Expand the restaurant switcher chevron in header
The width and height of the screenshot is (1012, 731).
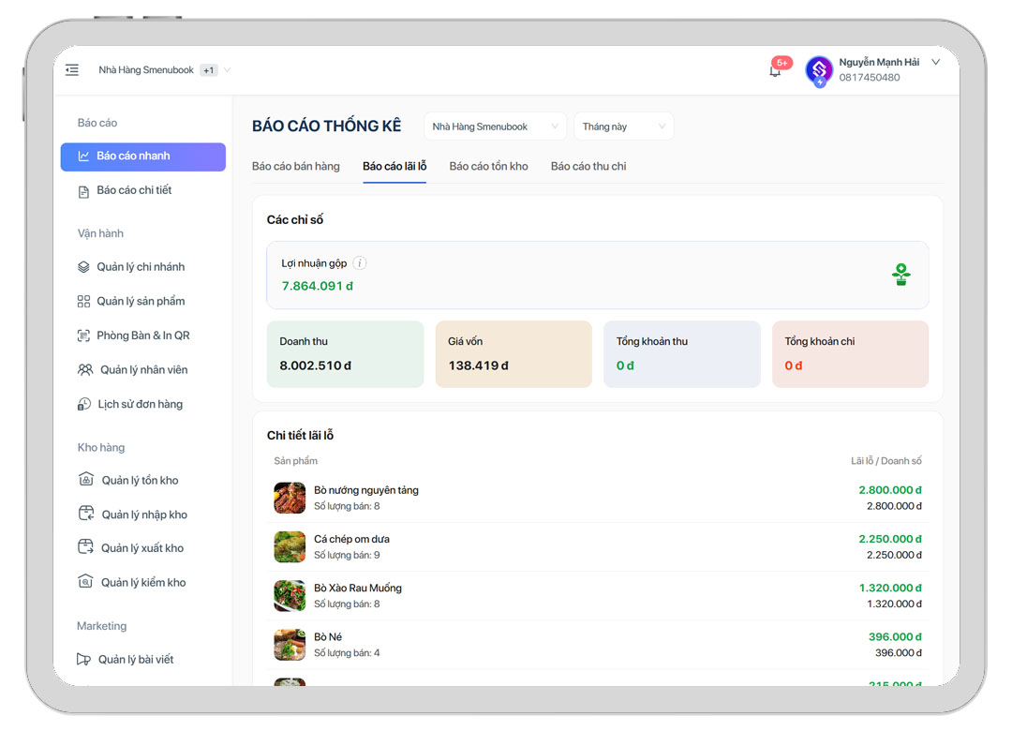click(x=227, y=69)
